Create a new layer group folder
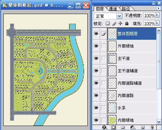This screenshot has height=130, width=162. tap(123, 127)
